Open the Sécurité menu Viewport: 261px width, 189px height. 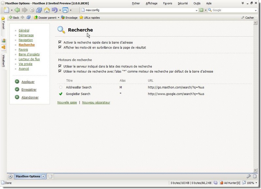pos(183,3)
